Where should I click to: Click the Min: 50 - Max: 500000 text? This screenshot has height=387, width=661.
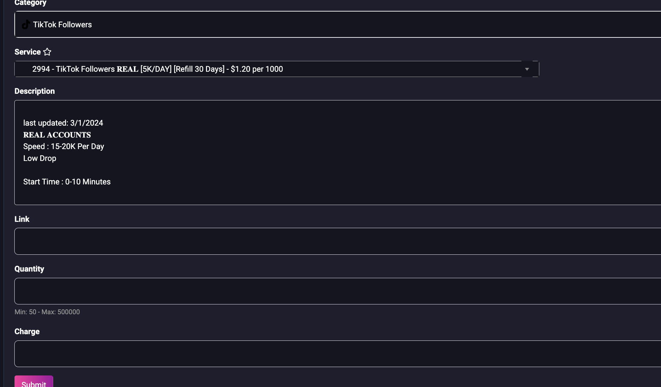47,312
